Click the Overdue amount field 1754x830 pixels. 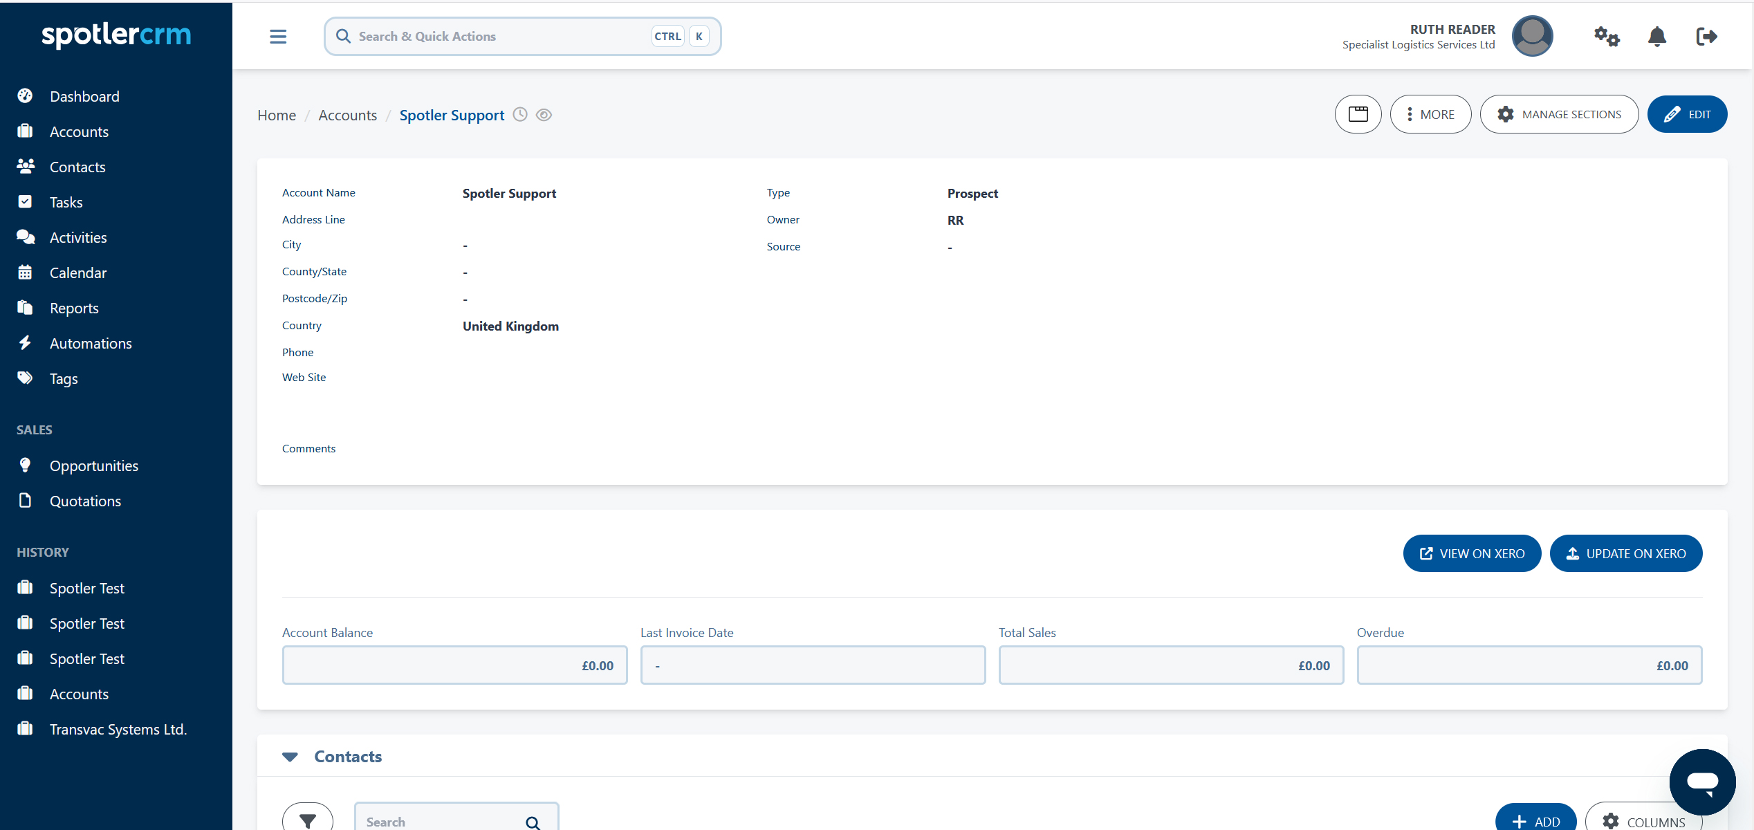coord(1529,665)
